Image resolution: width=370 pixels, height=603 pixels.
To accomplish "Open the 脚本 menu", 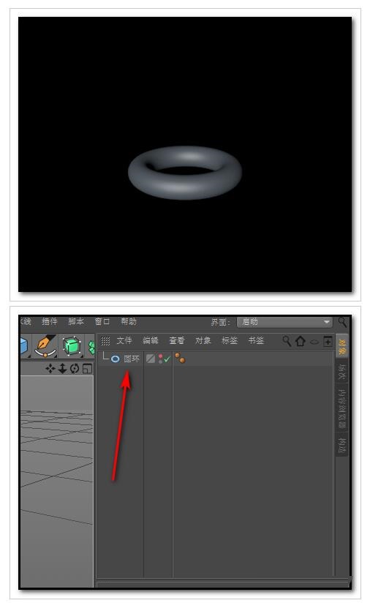I will tap(76, 321).
